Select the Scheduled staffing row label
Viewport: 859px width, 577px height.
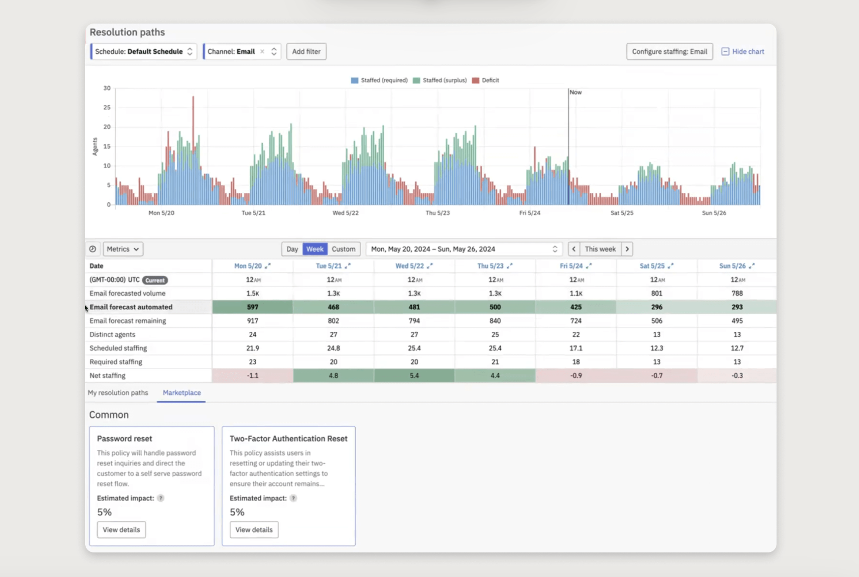[118, 349]
